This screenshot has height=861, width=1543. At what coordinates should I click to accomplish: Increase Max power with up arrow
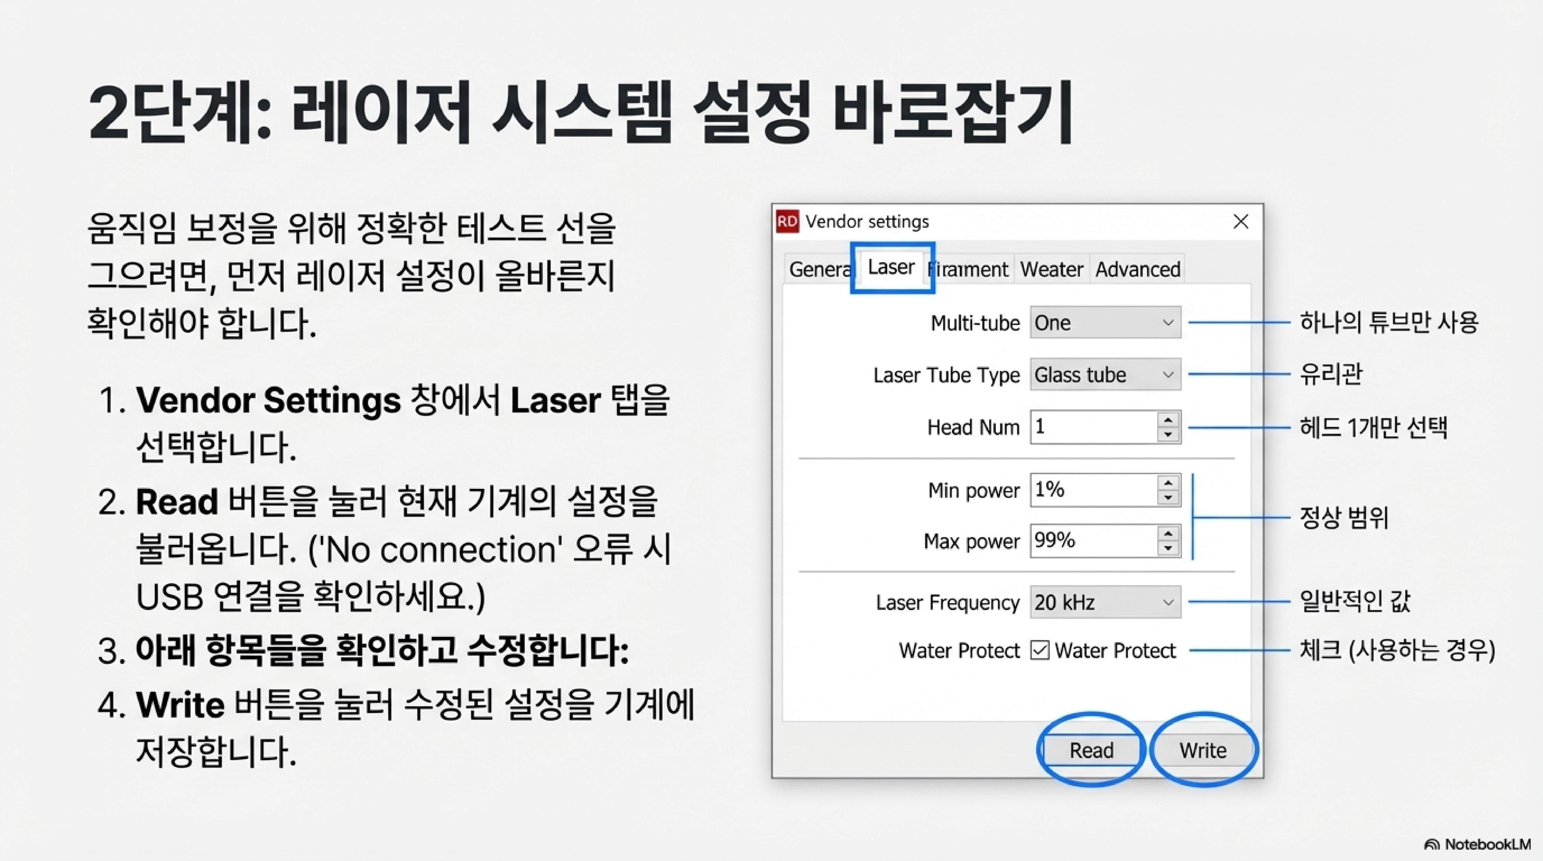coord(1168,534)
